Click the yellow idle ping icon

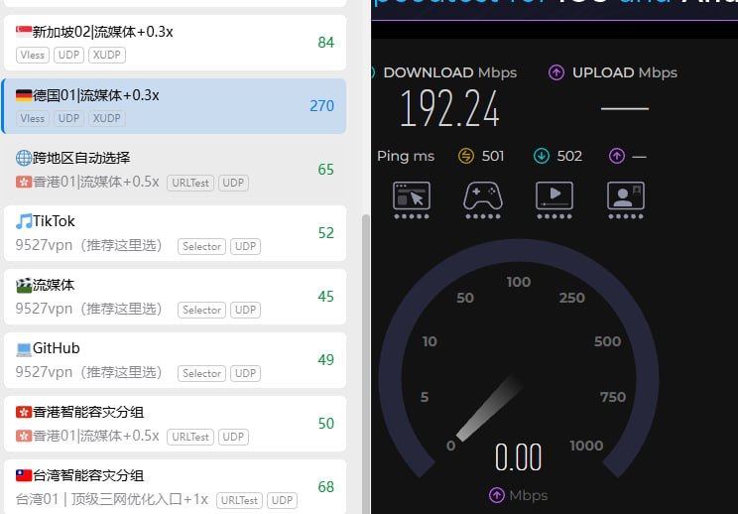pos(466,156)
